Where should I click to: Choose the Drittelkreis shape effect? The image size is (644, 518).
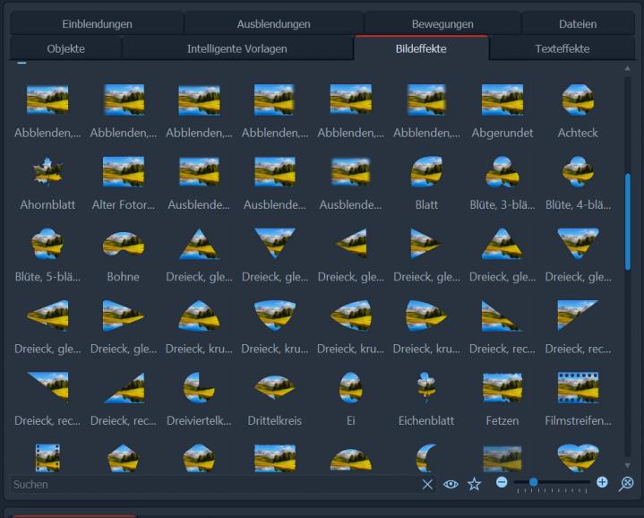274,387
